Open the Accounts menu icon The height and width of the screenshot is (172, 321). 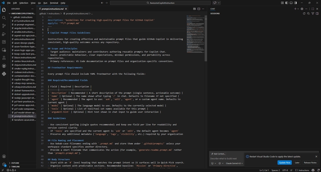coord(4,157)
